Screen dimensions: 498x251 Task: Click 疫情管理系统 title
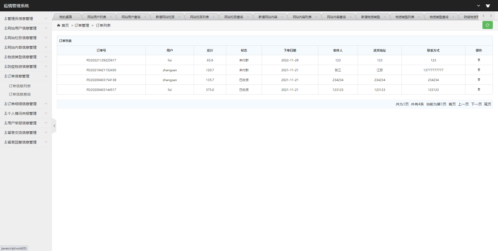click(x=16, y=6)
